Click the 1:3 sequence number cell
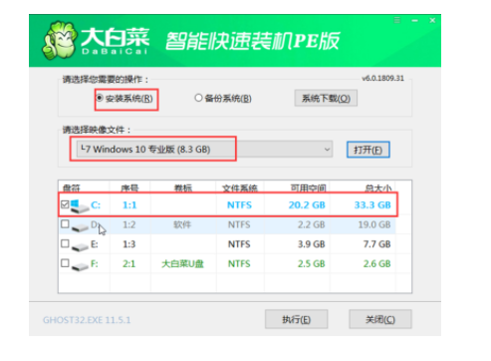Image resolution: width=491 pixels, height=361 pixels. pos(129,244)
